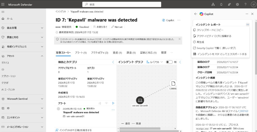Screen dimensions: 257x132
Task: Click the f_000163 file node in the graph
Action: 173,83
